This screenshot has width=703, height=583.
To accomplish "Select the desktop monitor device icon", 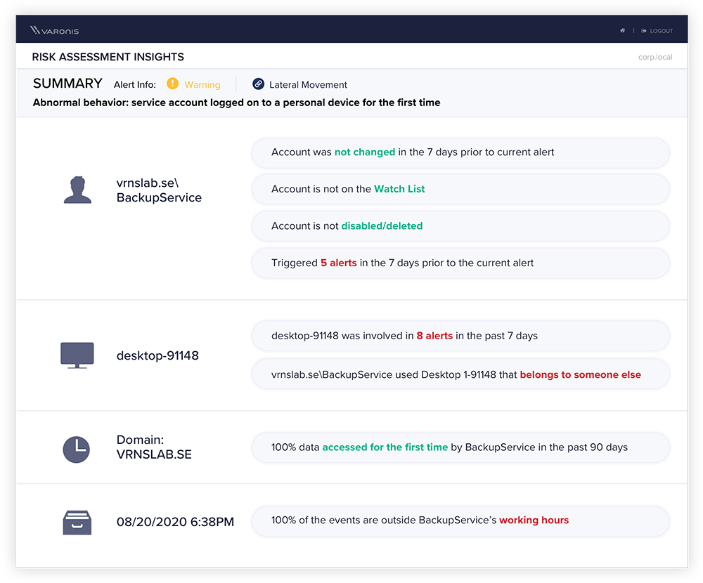I will pyautogui.click(x=77, y=355).
